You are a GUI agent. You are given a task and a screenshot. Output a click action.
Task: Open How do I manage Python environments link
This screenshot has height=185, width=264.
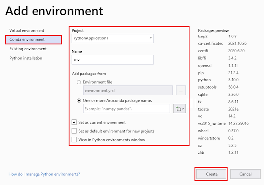coord(44,174)
